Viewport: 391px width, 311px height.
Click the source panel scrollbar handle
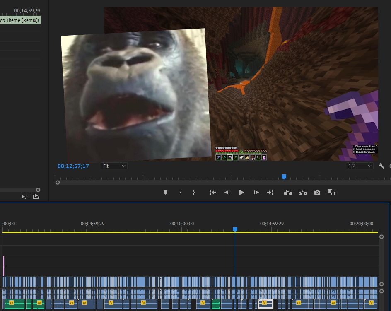click(38, 190)
